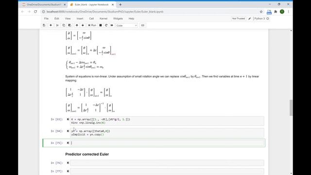Click into the In [93] code cell
311x175 pixels.
[167, 121]
